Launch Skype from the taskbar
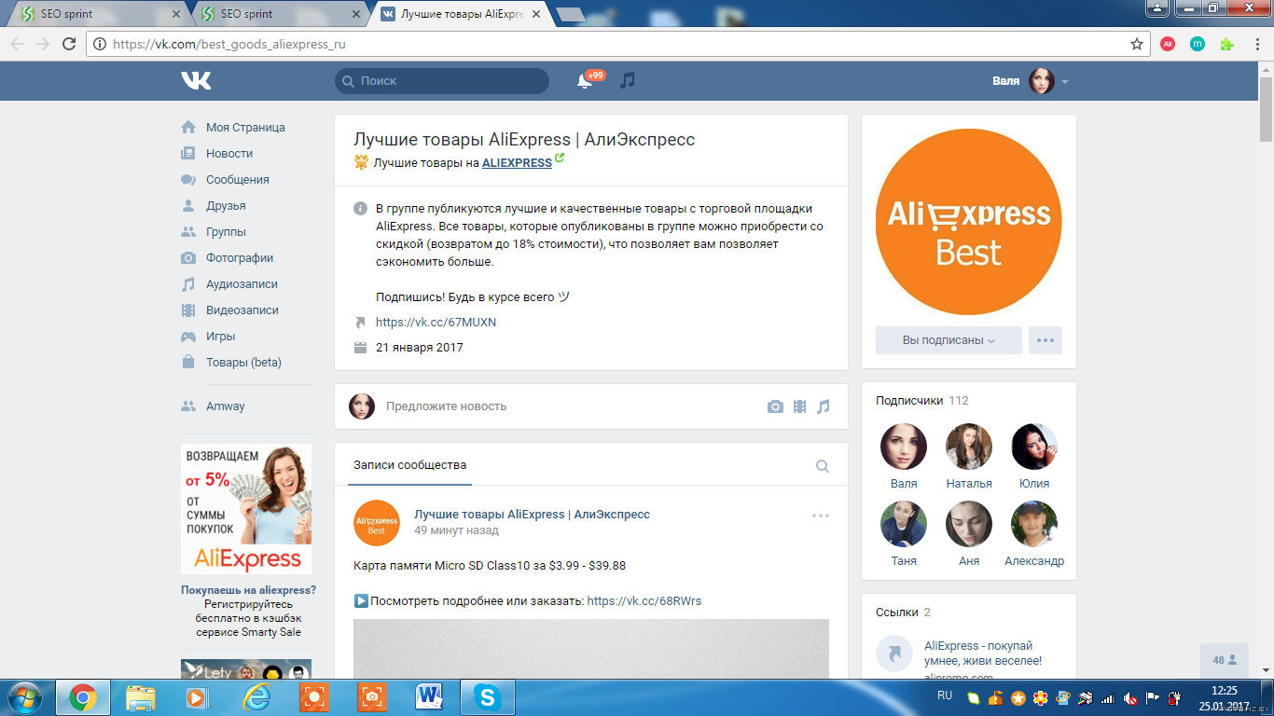Screen dimensions: 1274x716 tap(487, 696)
